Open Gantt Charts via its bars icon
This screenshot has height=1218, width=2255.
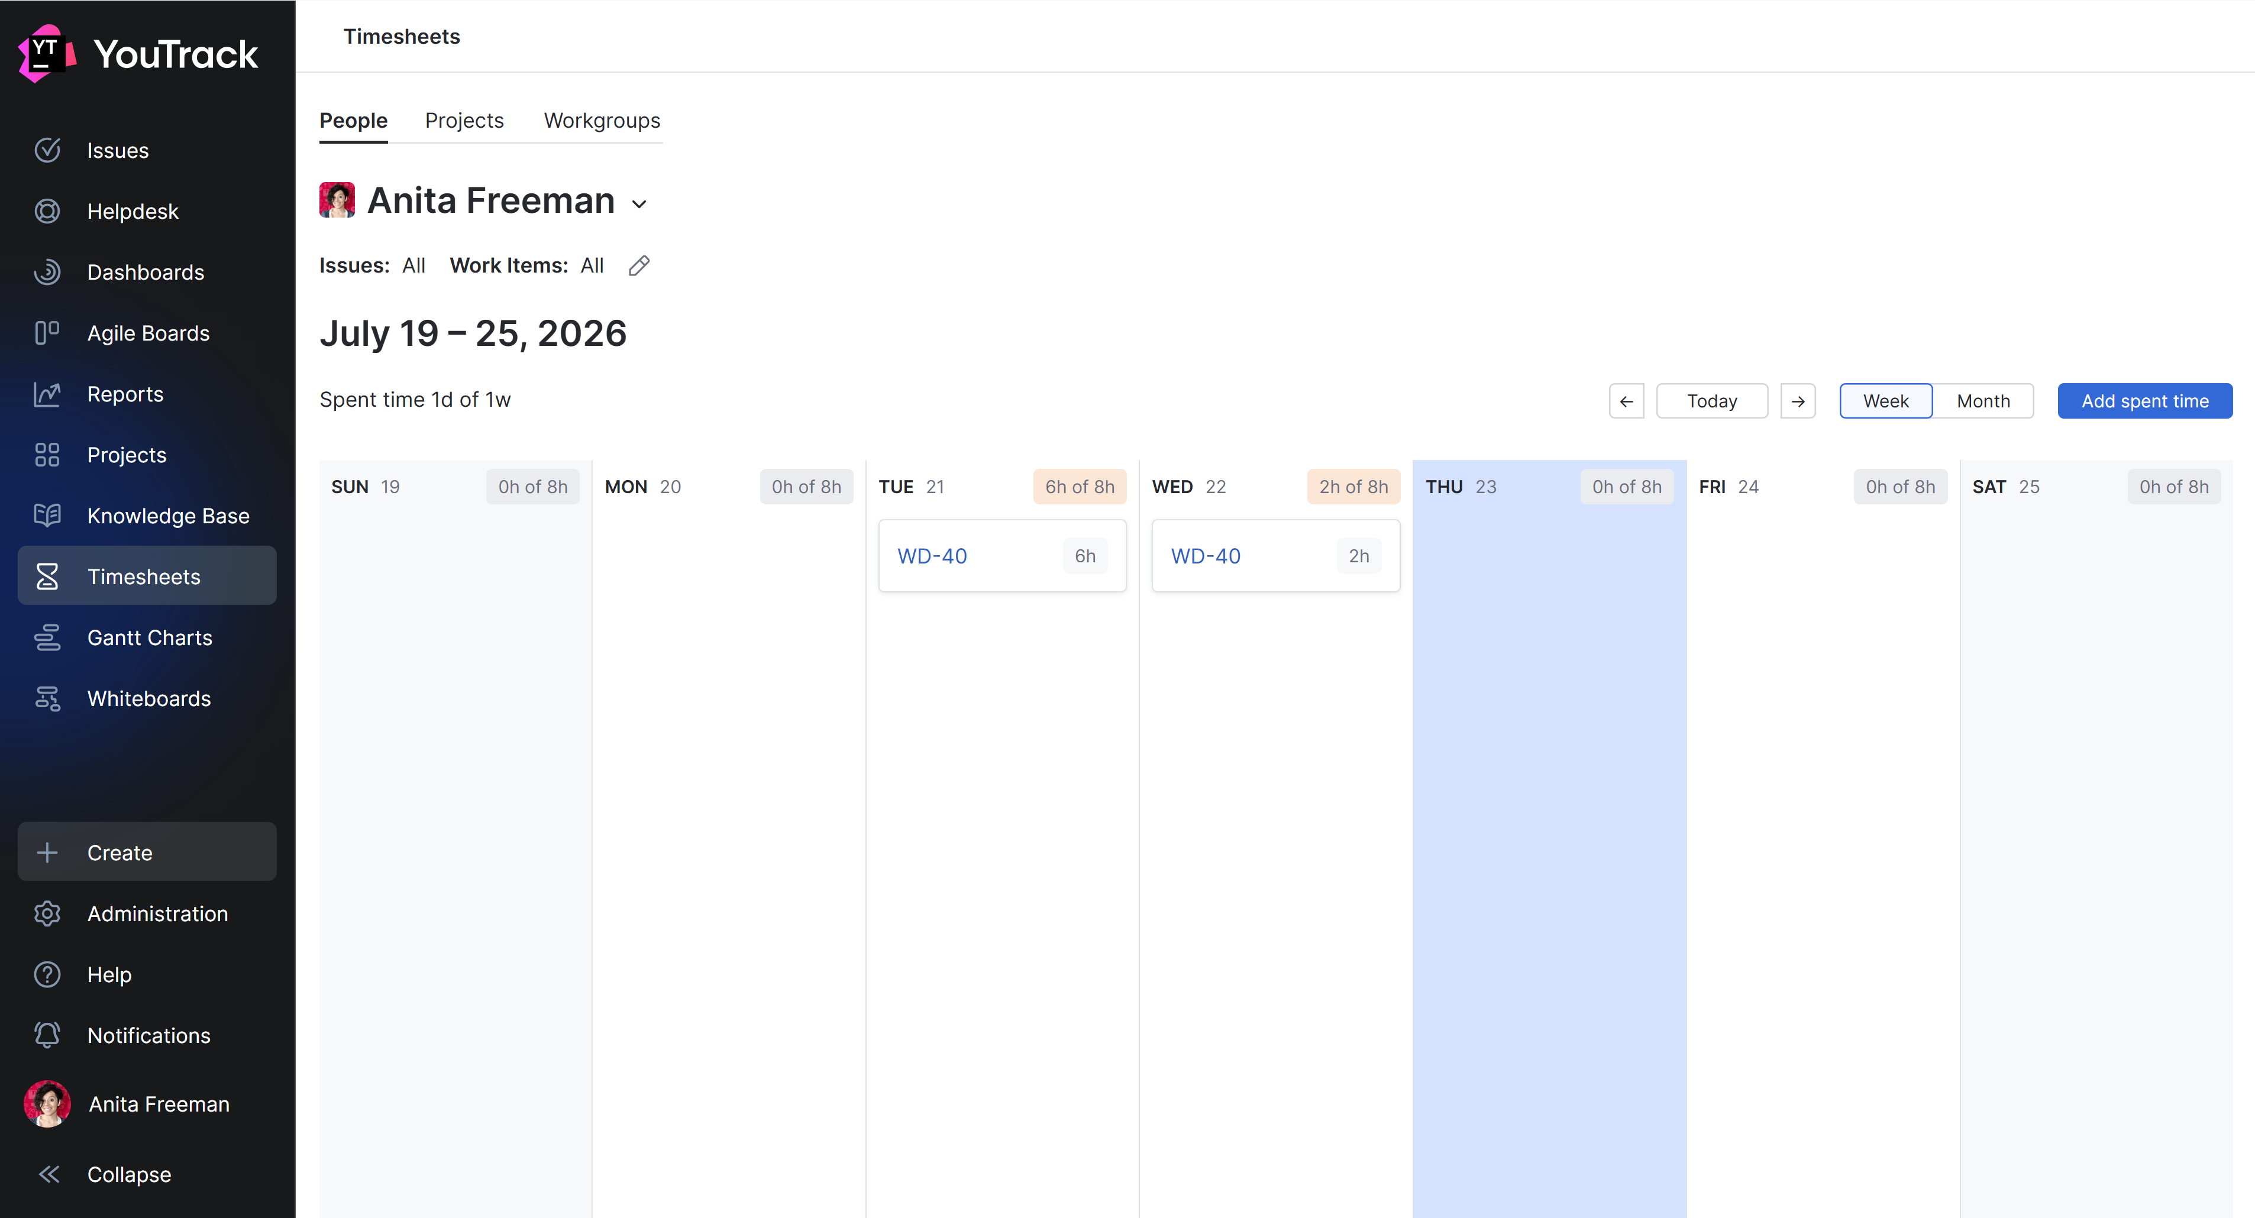pyautogui.click(x=47, y=638)
